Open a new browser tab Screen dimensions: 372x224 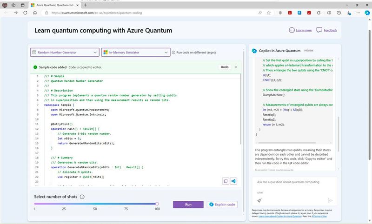point(86,5)
